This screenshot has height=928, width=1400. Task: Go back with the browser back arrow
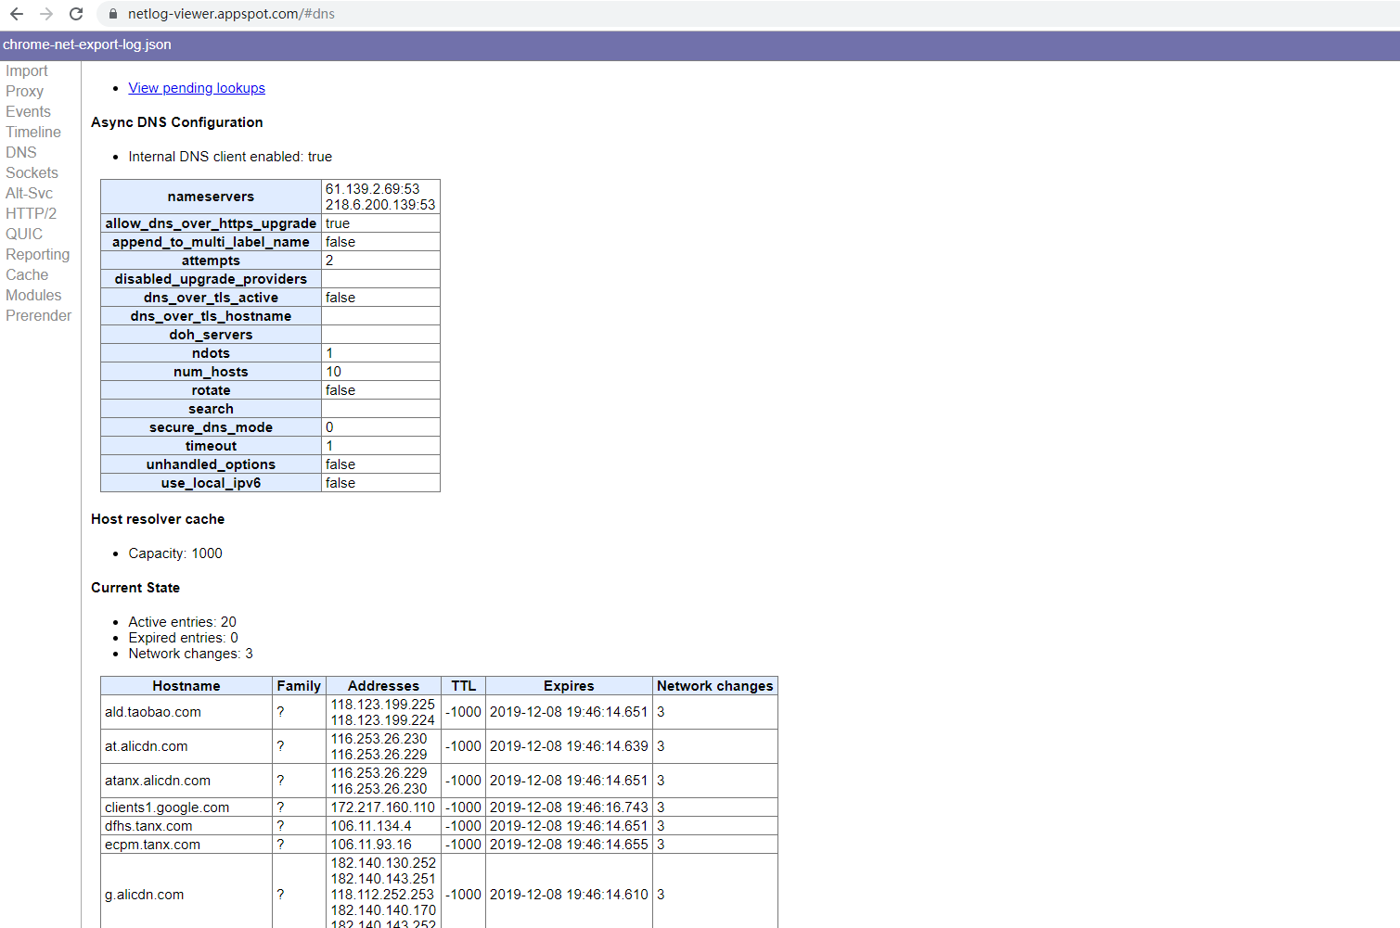(17, 14)
